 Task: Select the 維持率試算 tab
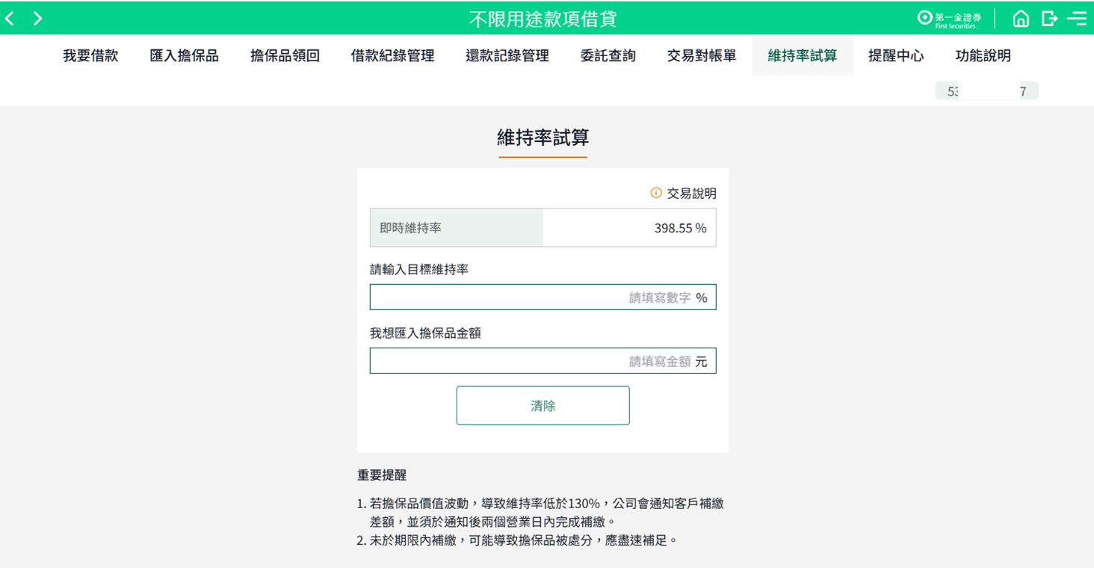point(802,56)
